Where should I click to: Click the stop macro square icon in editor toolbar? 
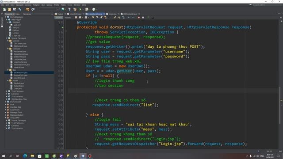(x=143, y=18)
